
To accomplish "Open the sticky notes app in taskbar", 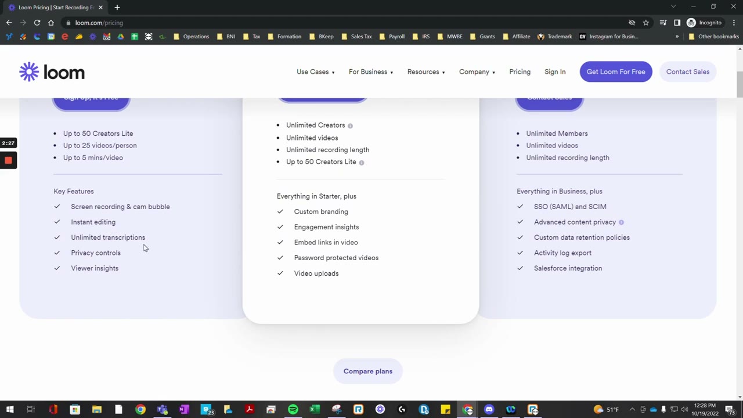I will (x=445, y=410).
